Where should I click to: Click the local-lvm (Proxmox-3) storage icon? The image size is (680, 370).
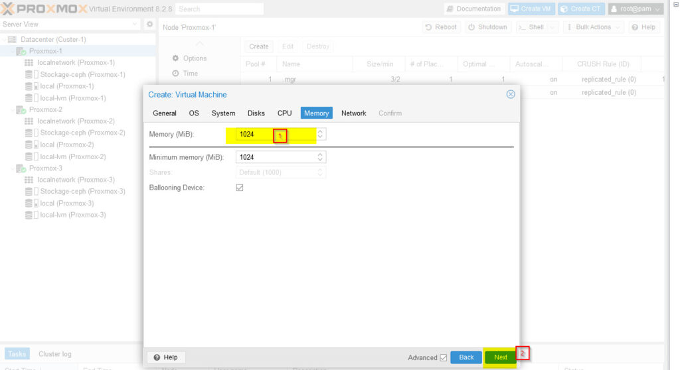click(x=32, y=215)
